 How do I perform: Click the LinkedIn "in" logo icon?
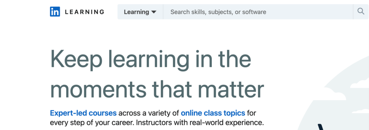click(55, 12)
